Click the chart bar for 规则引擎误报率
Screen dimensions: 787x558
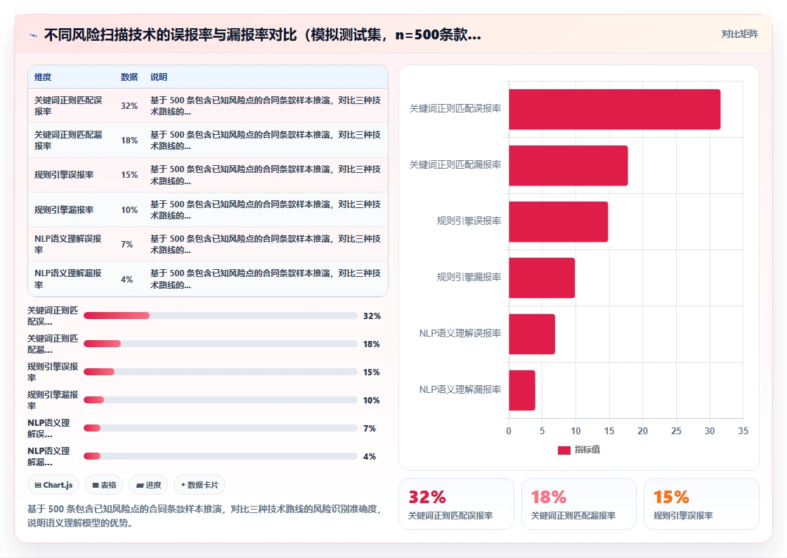558,222
